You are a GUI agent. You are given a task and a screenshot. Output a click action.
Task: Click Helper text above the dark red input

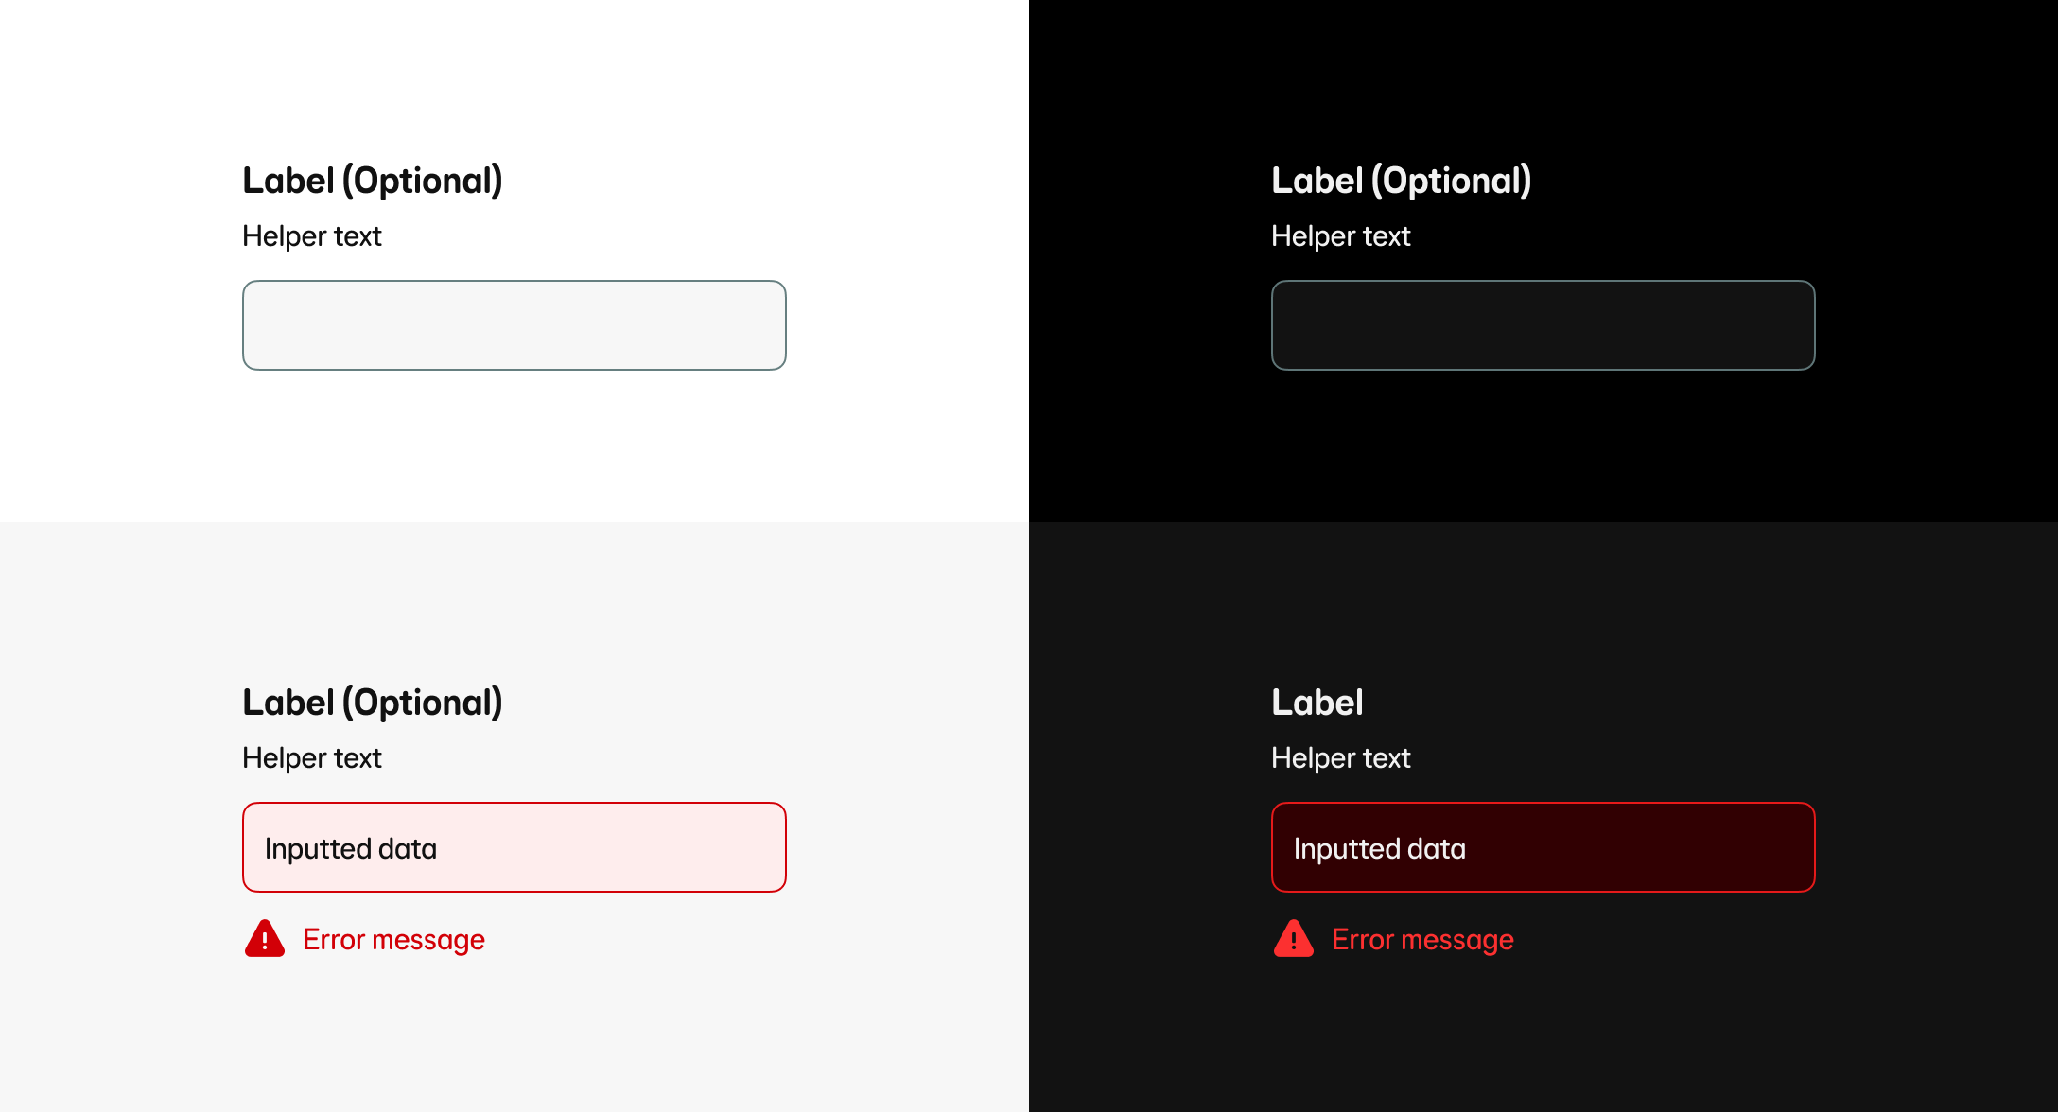tap(1340, 758)
